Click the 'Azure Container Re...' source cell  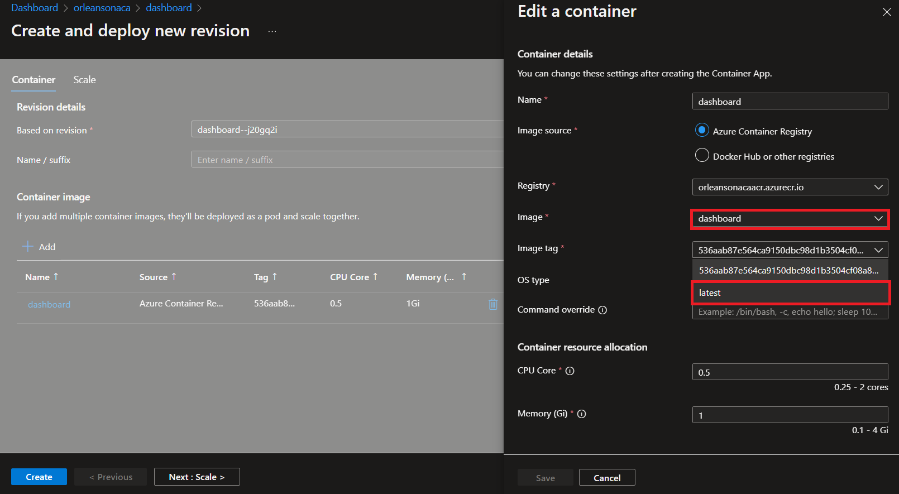(x=181, y=303)
